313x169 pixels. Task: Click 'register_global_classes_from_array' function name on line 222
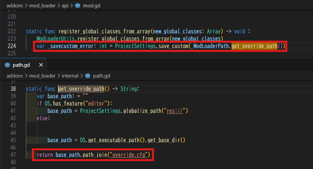pyautogui.click(x=104, y=32)
